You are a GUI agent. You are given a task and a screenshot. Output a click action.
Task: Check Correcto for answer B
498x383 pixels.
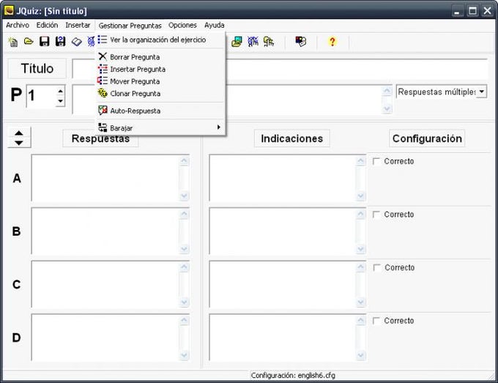coord(376,215)
